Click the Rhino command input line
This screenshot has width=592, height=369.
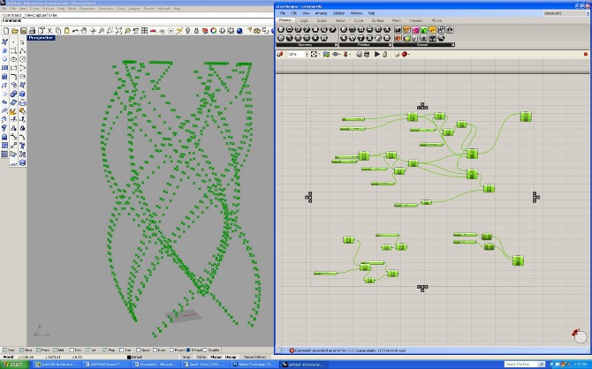coord(137,20)
